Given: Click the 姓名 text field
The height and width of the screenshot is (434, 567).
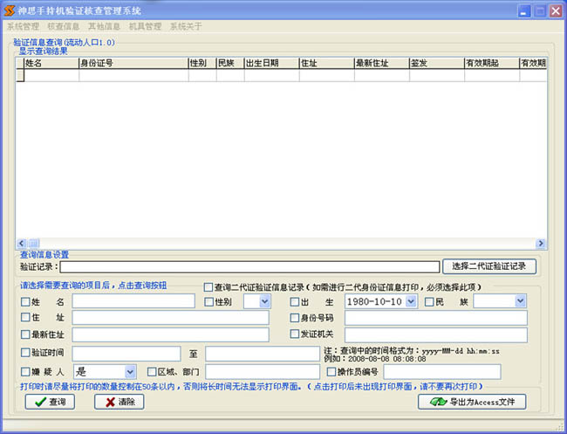Looking at the screenshot, I should coord(133,301).
